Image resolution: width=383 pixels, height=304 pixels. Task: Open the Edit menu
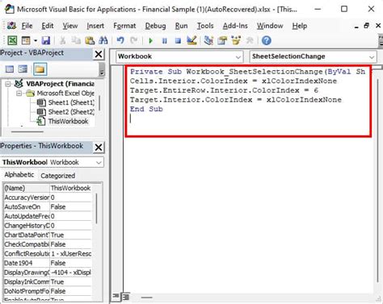point(48,26)
